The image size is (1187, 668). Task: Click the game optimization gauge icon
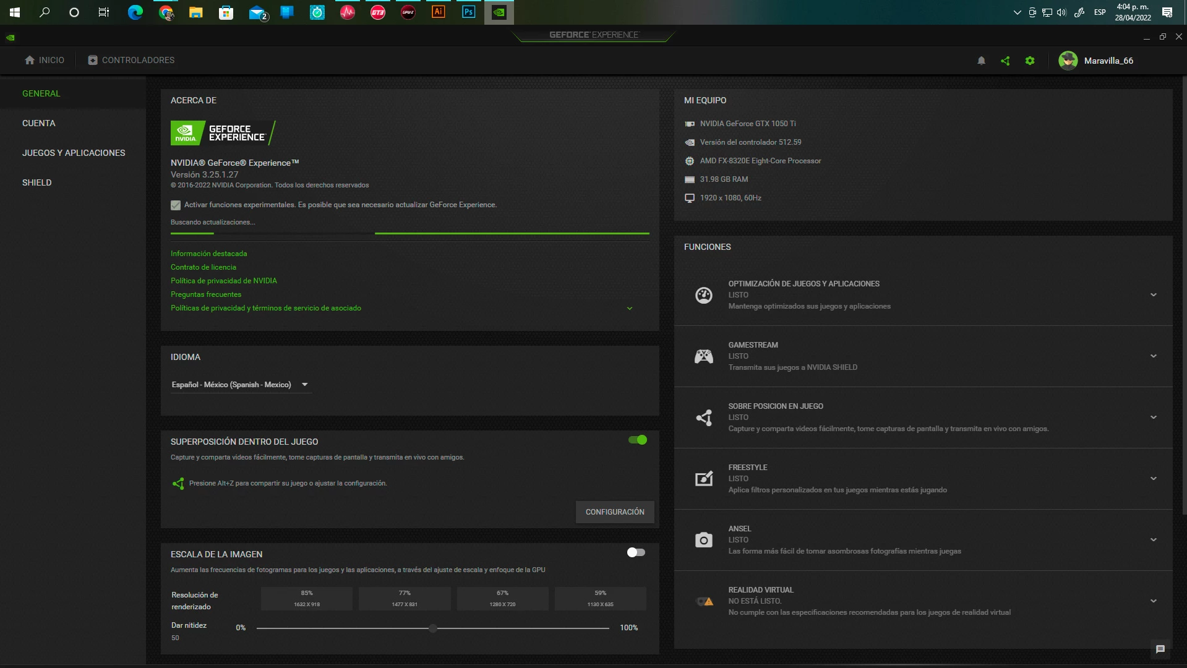click(704, 295)
